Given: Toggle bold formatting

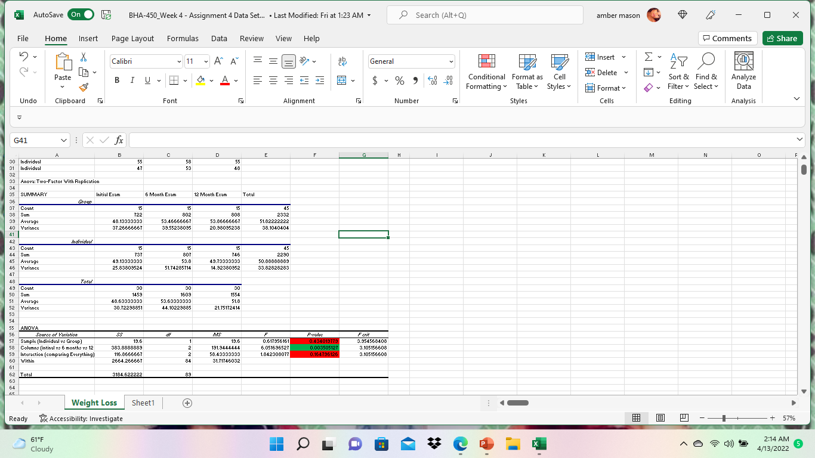Looking at the screenshot, I should click(117, 81).
